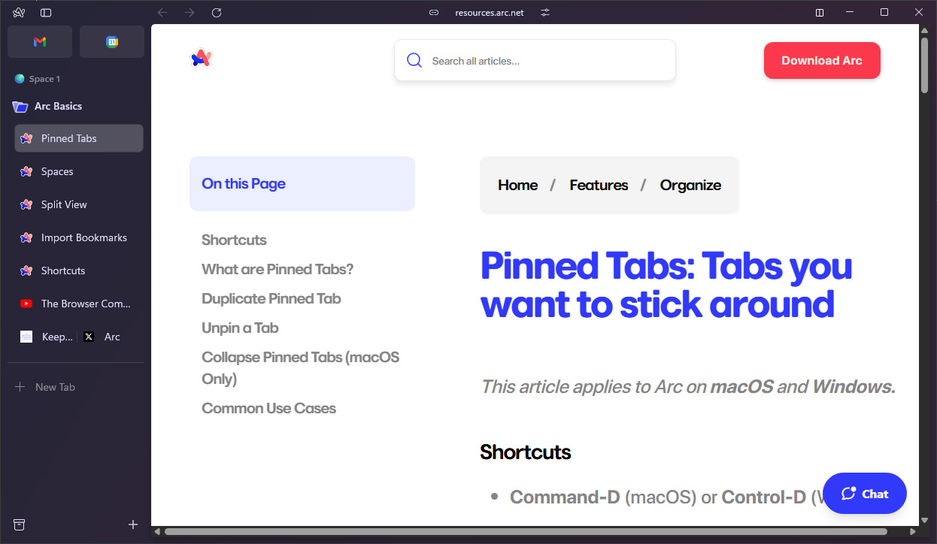Click the horizontal scrollbar at page bottom
This screenshot has width=937, height=544.
[525, 532]
